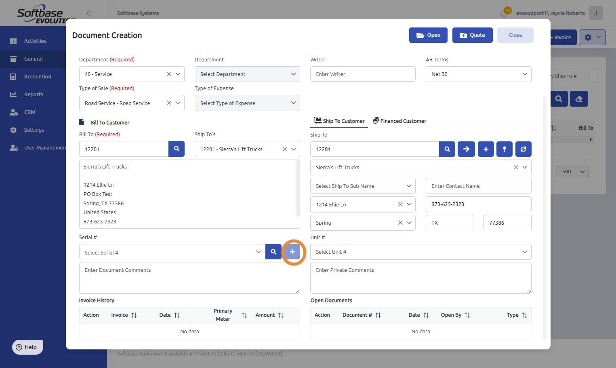Click the Enter Private Comments box
The image size is (616, 368).
click(x=420, y=278)
